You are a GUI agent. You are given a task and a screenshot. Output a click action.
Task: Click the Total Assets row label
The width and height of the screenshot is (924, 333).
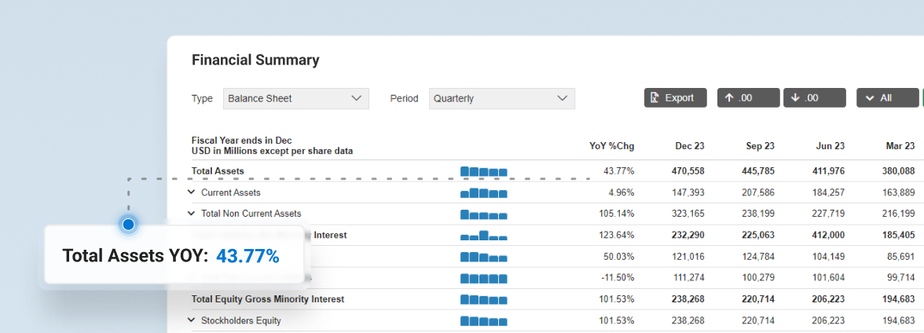coord(218,171)
